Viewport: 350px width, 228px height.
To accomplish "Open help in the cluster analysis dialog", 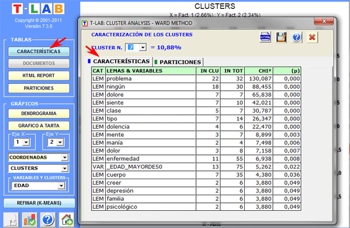I will [x=297, y=37].
